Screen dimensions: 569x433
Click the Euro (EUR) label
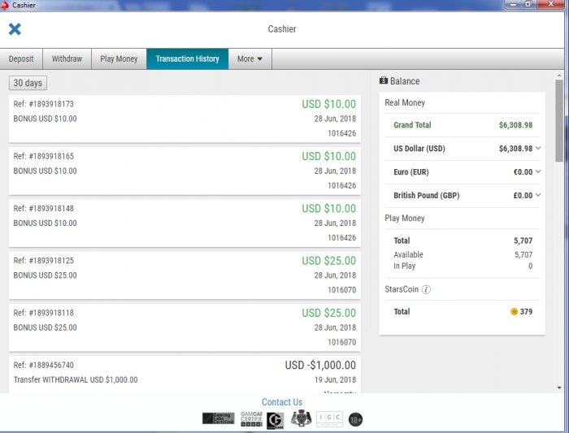click(x=411, y=172)
